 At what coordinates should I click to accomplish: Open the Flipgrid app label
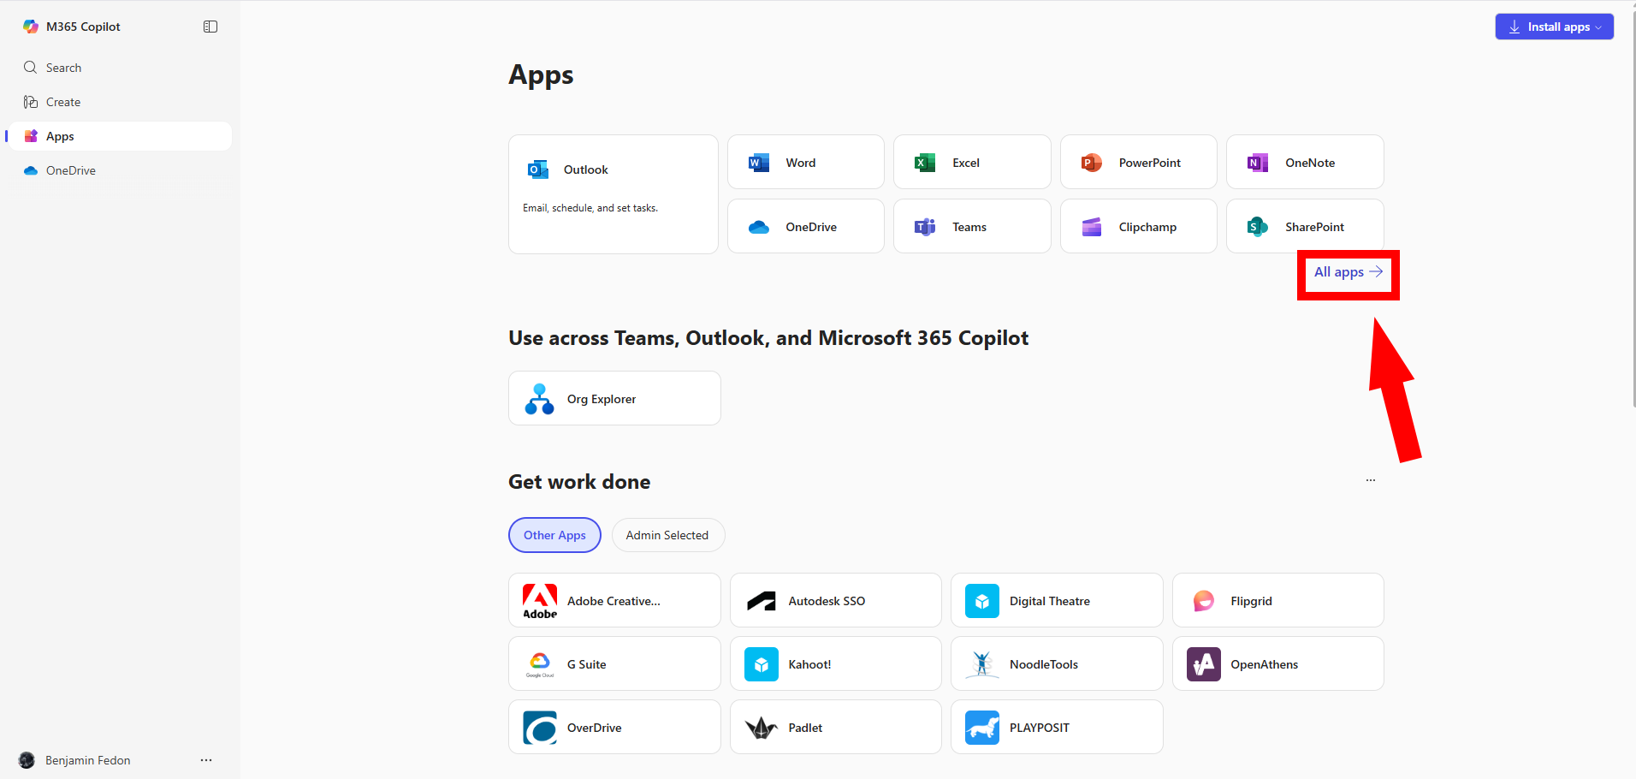click(1251, 601)
